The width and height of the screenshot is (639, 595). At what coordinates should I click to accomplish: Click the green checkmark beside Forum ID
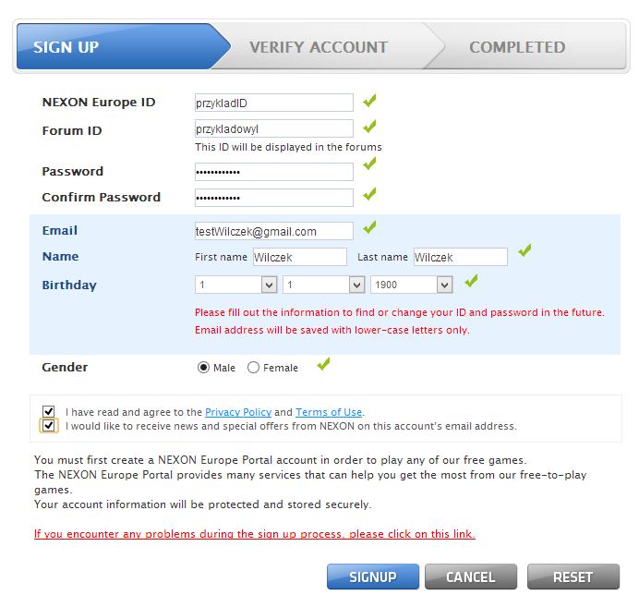pyautogui.click(x=369, y=127)
